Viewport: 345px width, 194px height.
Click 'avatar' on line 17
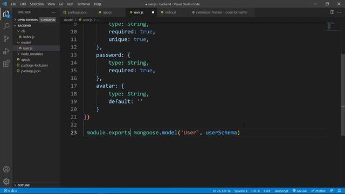pyautogui.click(x=105, y=86)
